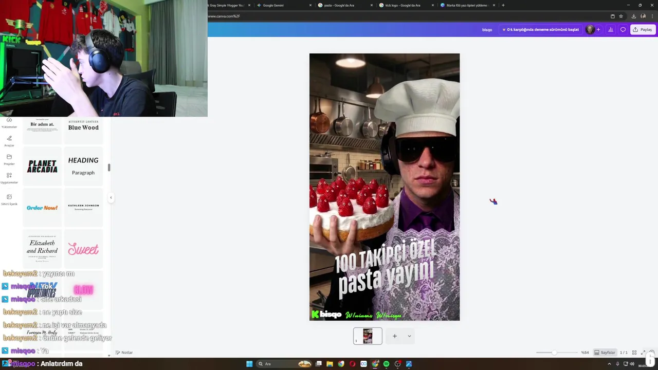Close the Google Gemini tab
The width and height of the screenshot is (658, 370).
click(x=310, y=5)
